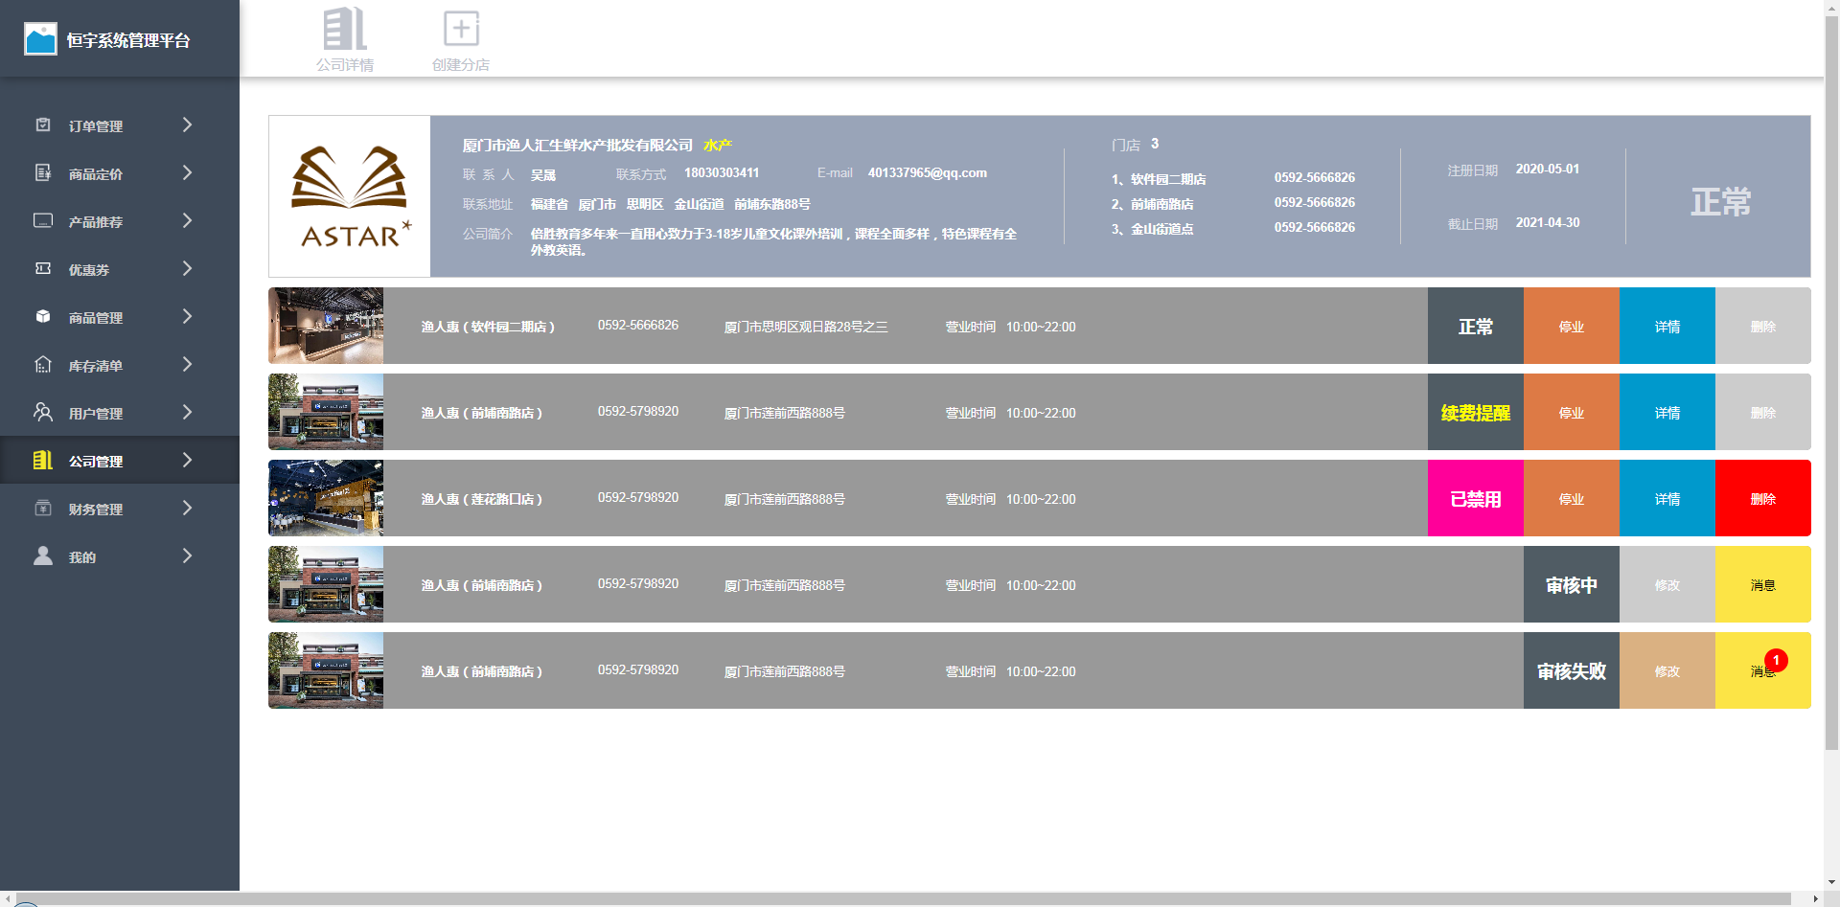Open 详情 for the 续费提醒 store
This screenshot has width=1840, height=907.
1667,412
